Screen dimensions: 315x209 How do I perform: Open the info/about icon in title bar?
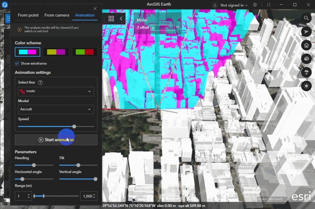click(x=255, y=5)
